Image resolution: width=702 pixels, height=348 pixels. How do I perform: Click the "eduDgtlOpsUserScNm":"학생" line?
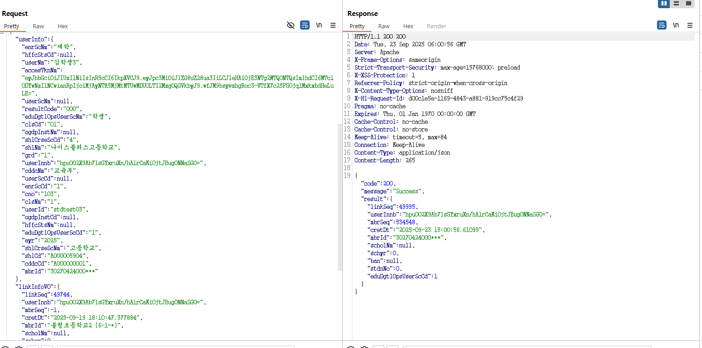point(66,116)
